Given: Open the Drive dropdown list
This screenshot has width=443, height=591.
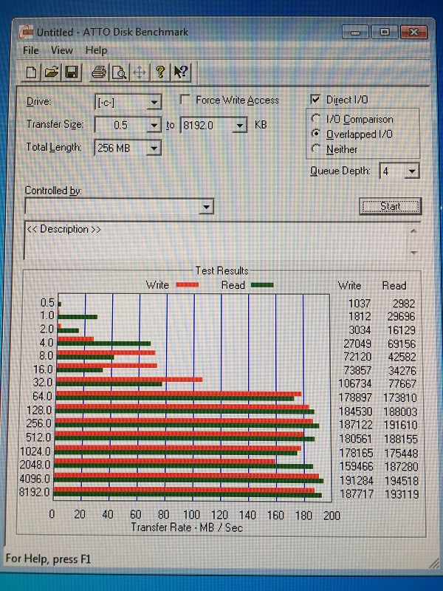Looking at the screenshot, I should click(x=154, y=102).
